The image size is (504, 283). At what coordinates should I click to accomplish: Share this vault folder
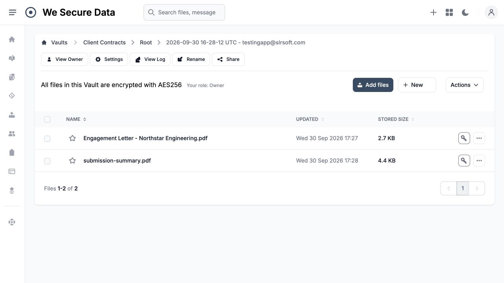tap(228, 59)
